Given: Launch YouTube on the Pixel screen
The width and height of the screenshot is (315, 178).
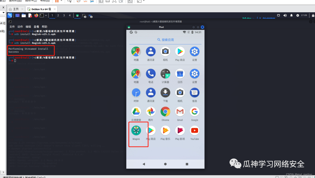Looking at the screenshot, I should [195, 131].
